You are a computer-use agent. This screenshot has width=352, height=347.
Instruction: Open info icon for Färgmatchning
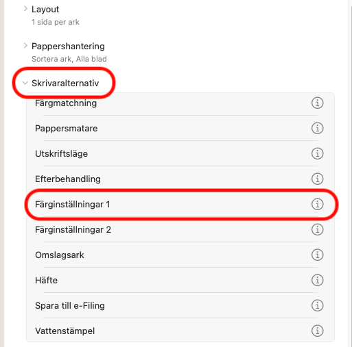tap(317, 103)
